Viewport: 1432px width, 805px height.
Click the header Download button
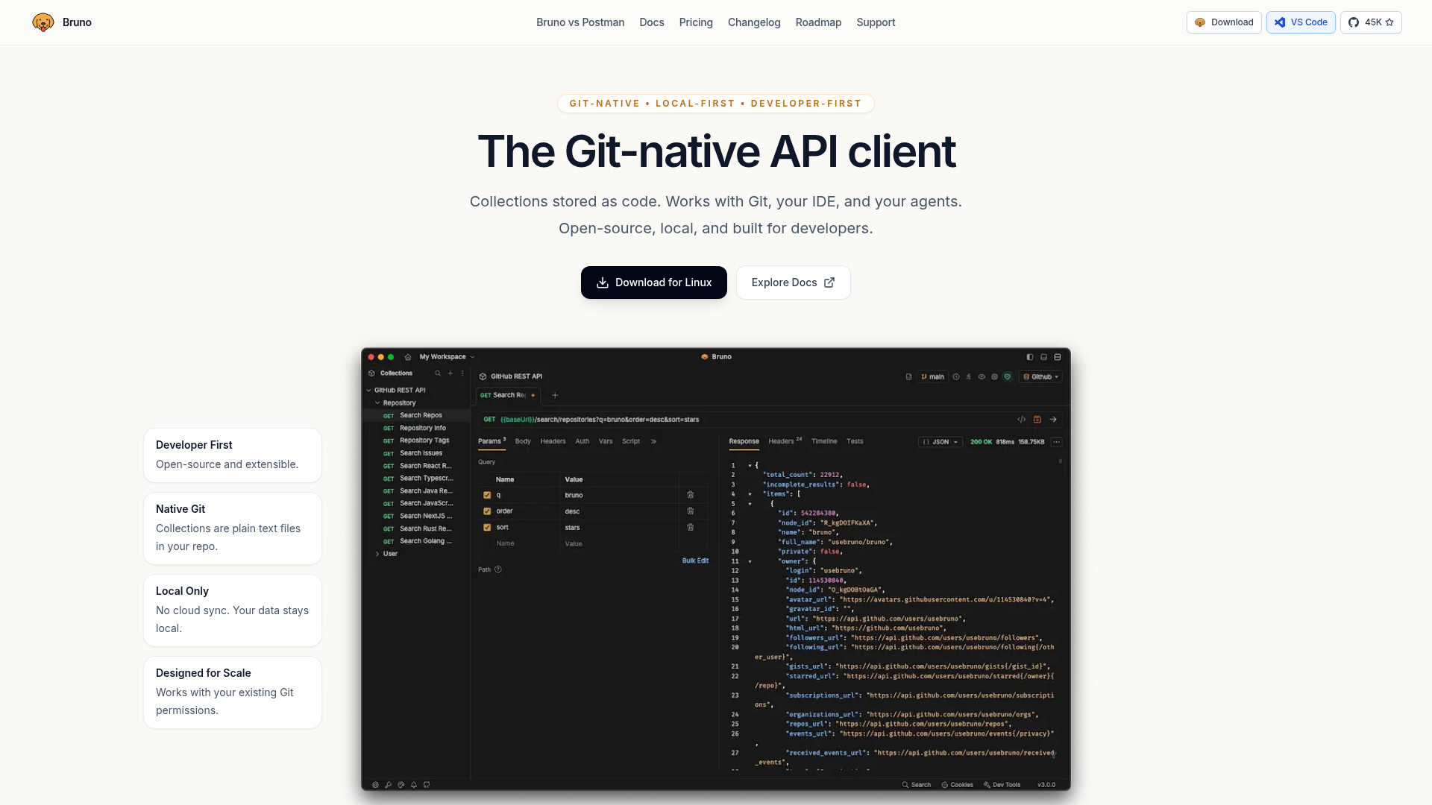coord(1224,22)
